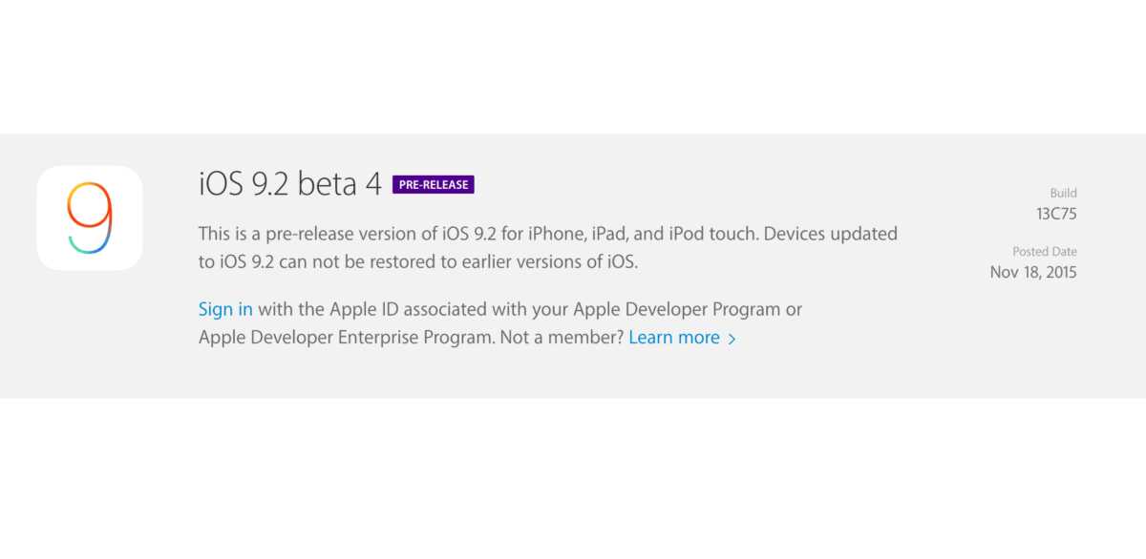This screenshot has height=559, width=1146.
Task: Select build number 13C75
Action: 1056,214
